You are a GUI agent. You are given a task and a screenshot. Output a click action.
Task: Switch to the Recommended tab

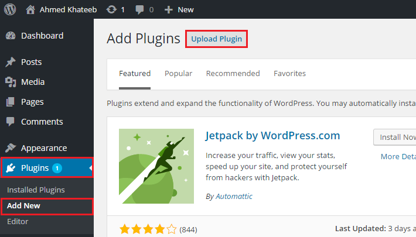(x=233, y=73)
